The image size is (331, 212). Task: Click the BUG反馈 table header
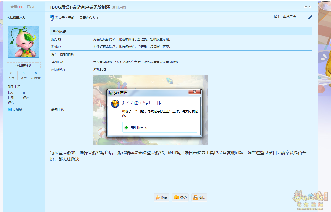tap(181, 31)
